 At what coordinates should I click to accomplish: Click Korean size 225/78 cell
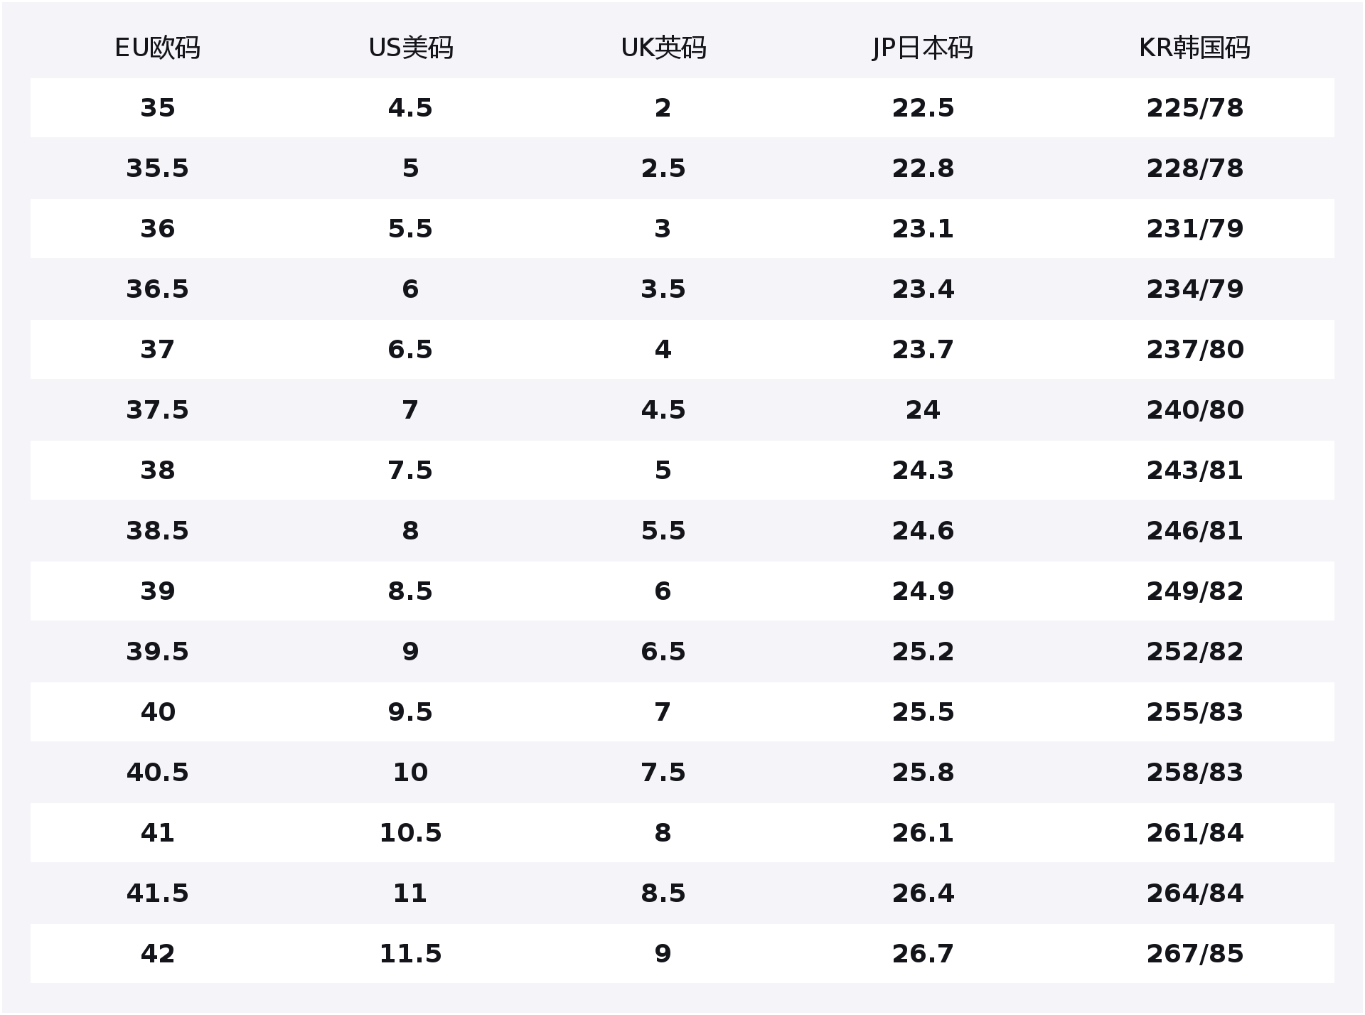coord(1194,108)
